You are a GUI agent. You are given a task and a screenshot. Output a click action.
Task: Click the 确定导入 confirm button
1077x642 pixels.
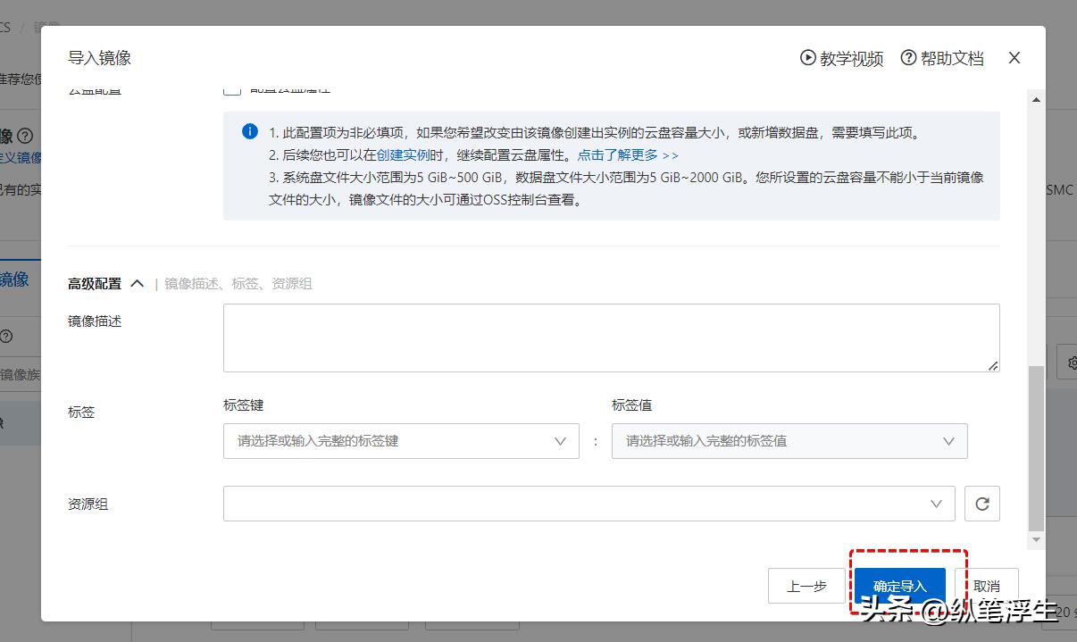tap(900, 586)
